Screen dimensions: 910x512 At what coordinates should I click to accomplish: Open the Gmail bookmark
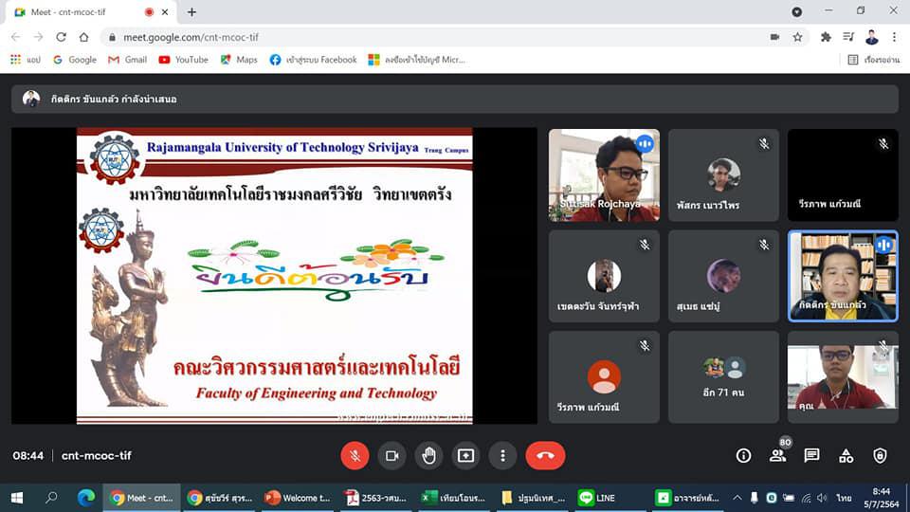[x=128, y=59]
